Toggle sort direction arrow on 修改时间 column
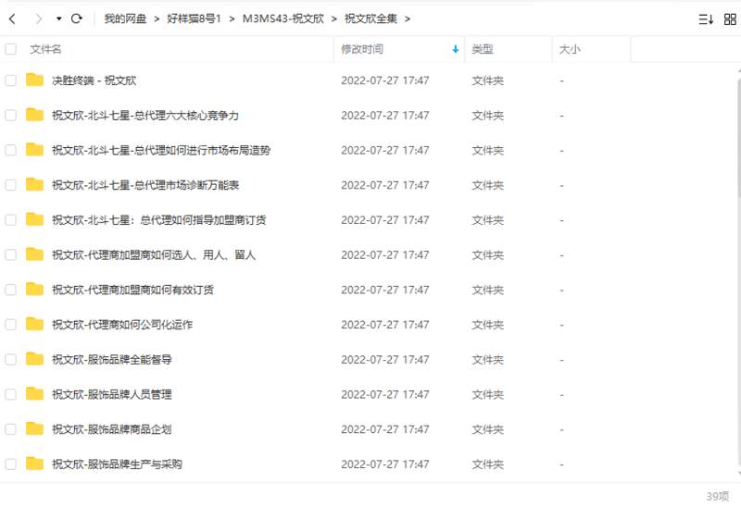This screenshot has width=741, height=507. pyautogui.click(x=455, y=49)
